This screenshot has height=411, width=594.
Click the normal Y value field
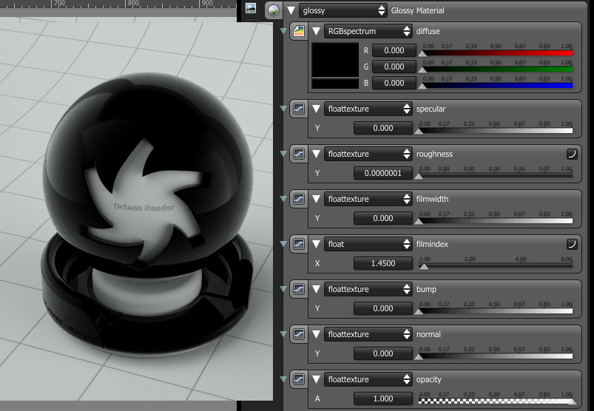[x=383, y=353]
